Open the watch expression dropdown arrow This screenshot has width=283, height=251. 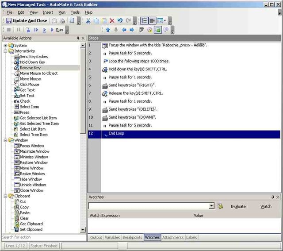click(211, 206)
